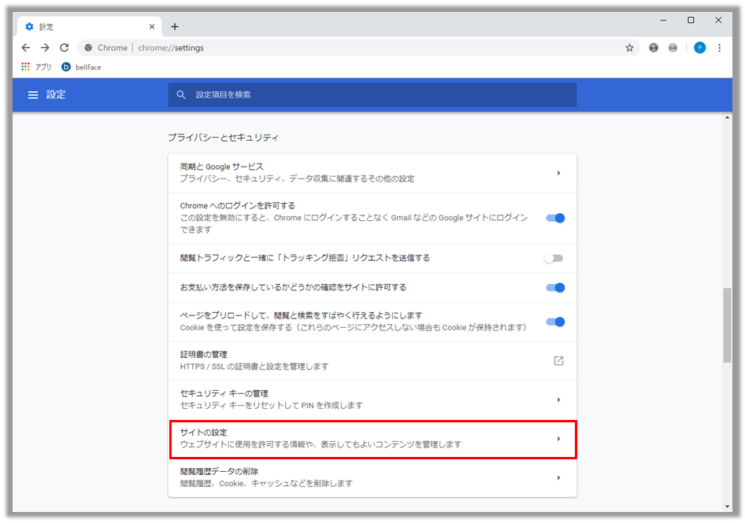Maximize the Chrome window
The width and height of the screenshot is (745, 523).
691,20
